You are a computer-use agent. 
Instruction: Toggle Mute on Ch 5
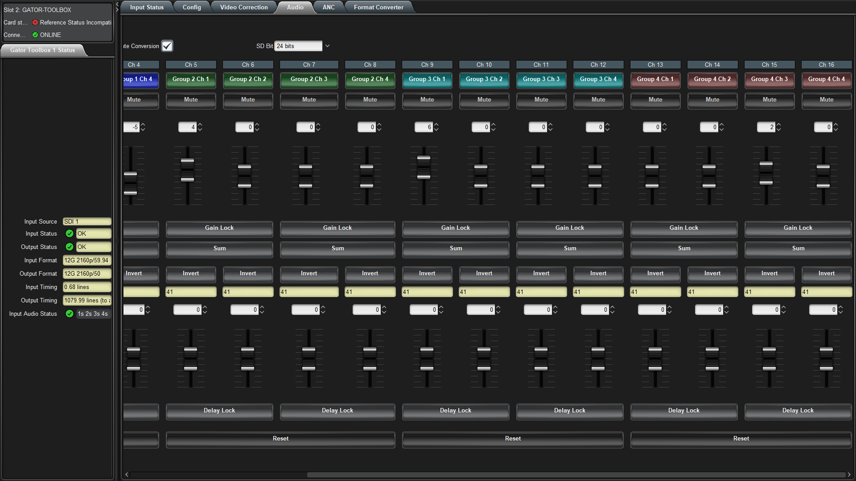190,99
